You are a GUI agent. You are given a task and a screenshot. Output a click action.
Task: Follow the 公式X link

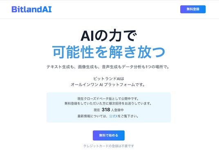[113, 116]
